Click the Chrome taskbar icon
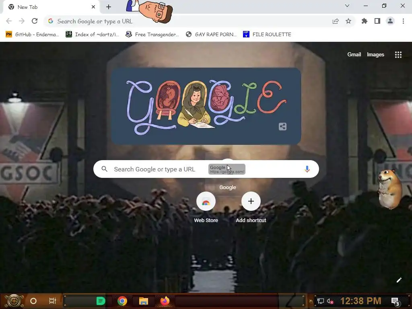This screenshot has height=309, width=412. pos(122,301)
